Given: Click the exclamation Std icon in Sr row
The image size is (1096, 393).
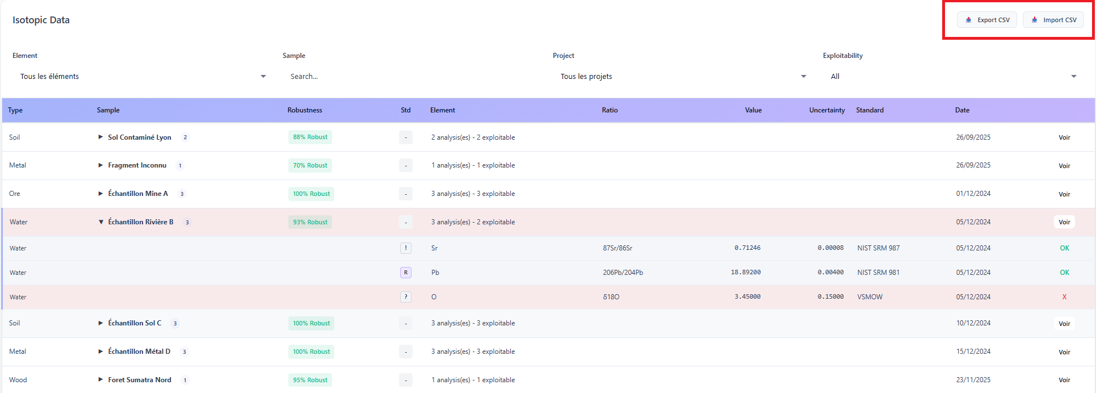Looking at the screenshot, I should click(x=406, y=248).
